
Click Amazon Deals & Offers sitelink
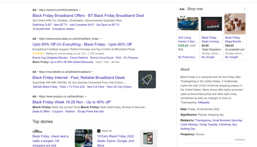(41, 111)
